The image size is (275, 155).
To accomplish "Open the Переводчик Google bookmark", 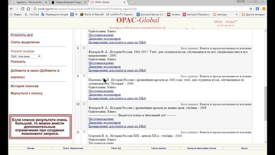I will click(x=55, y=14).
